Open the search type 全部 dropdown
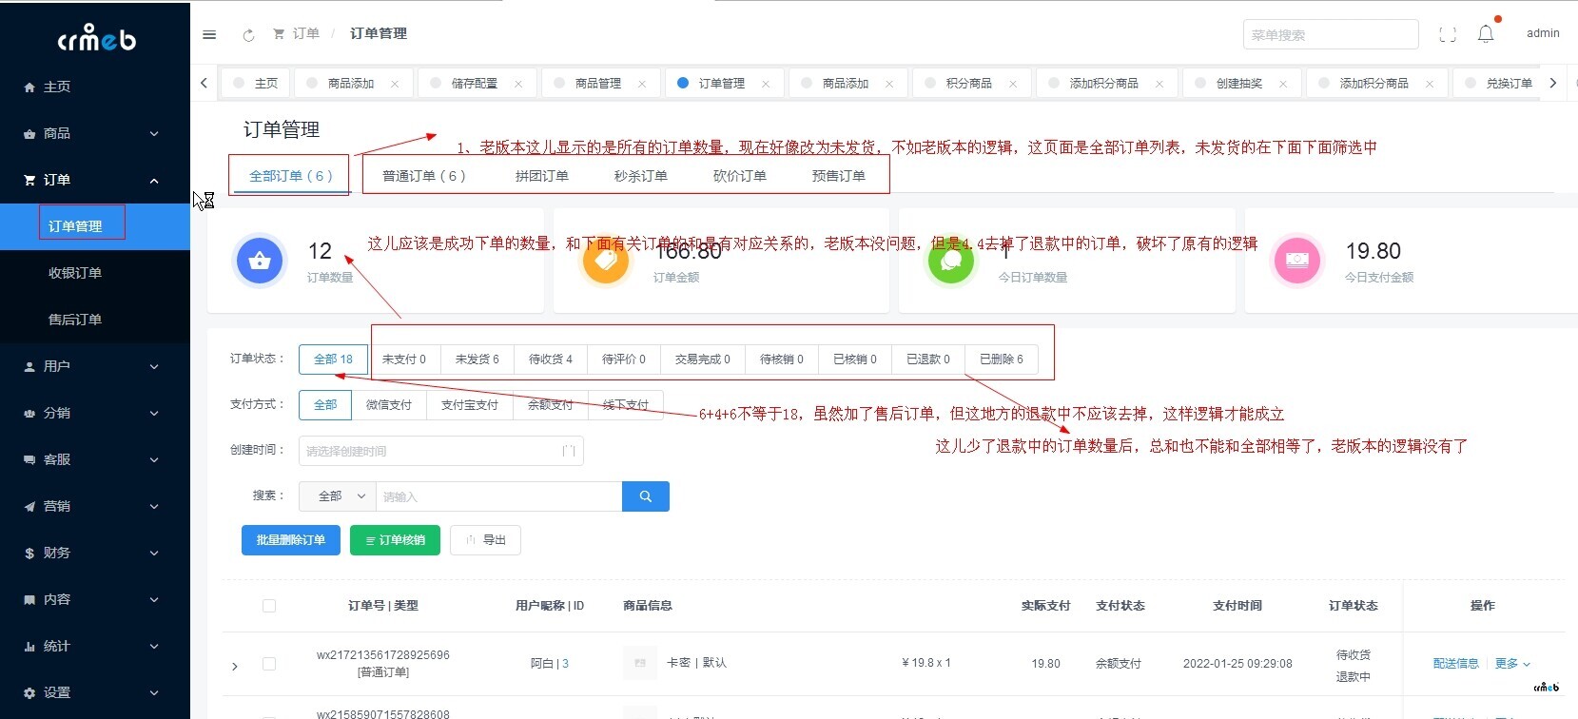 (x=338, y=496)
